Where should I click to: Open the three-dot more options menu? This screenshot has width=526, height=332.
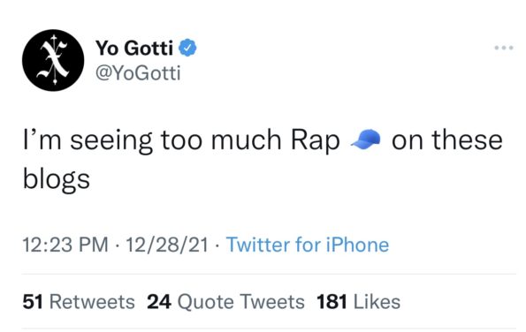[504, 48]
